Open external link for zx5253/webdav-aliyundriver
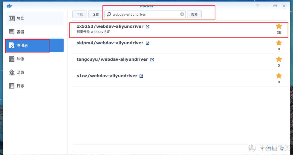This screenshot has height=155, width=293. point(147,27)
